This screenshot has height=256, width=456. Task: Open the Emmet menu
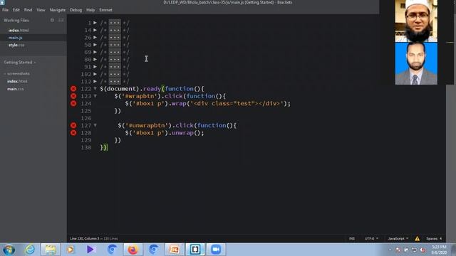pos(105,10)
